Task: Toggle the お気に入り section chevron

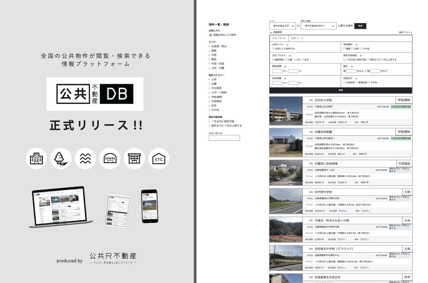Action: tap(287, 45)
